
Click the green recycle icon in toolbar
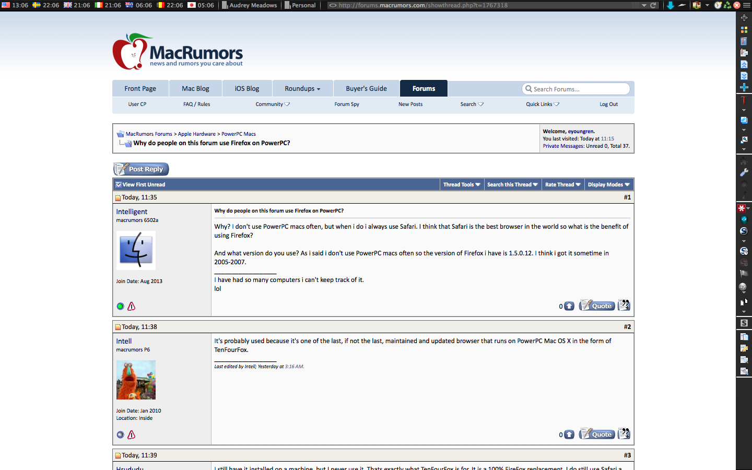click(727, 5)
